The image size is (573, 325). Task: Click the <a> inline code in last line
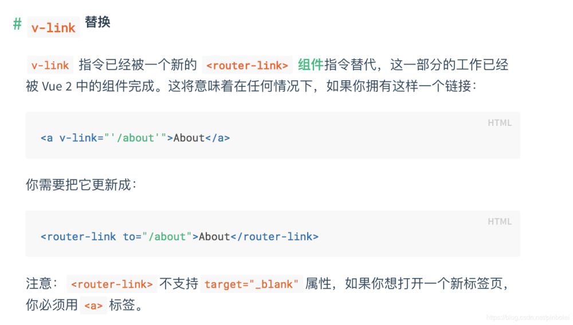[x=92, y=306]
